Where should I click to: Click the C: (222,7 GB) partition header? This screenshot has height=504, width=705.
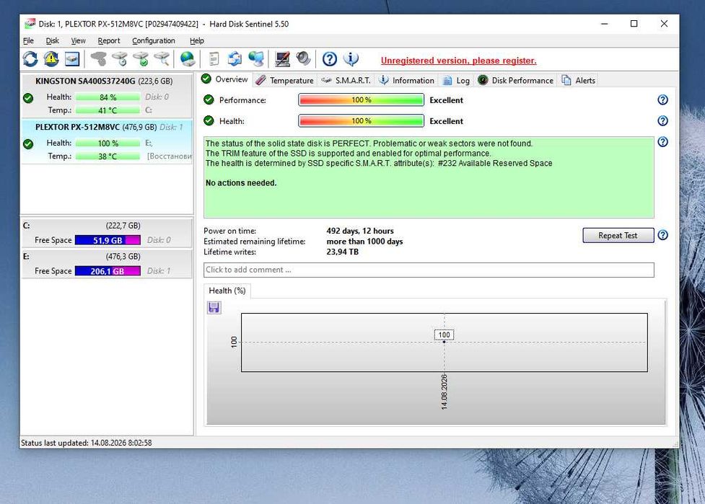(x=107, y=226)
